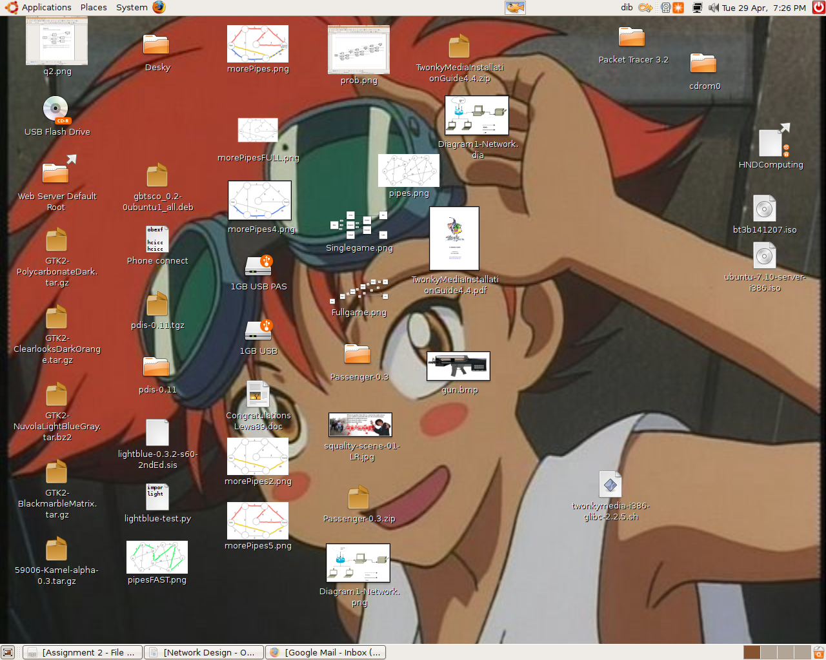Viewport: 826px width, 660px height.
Task: Select 59006-Kamel-alpha-0.3.tar.gz archive
Action: pos(56,549)
